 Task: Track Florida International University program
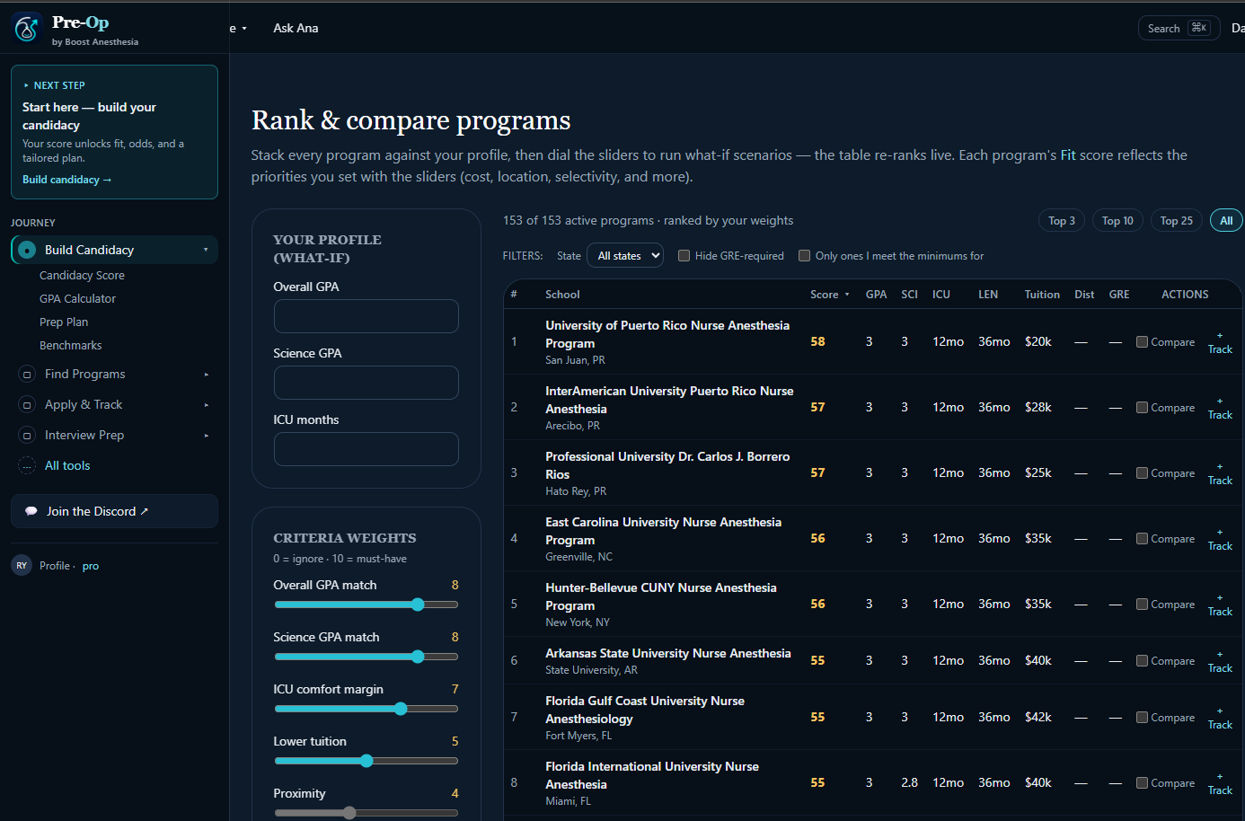[1220, 783]
